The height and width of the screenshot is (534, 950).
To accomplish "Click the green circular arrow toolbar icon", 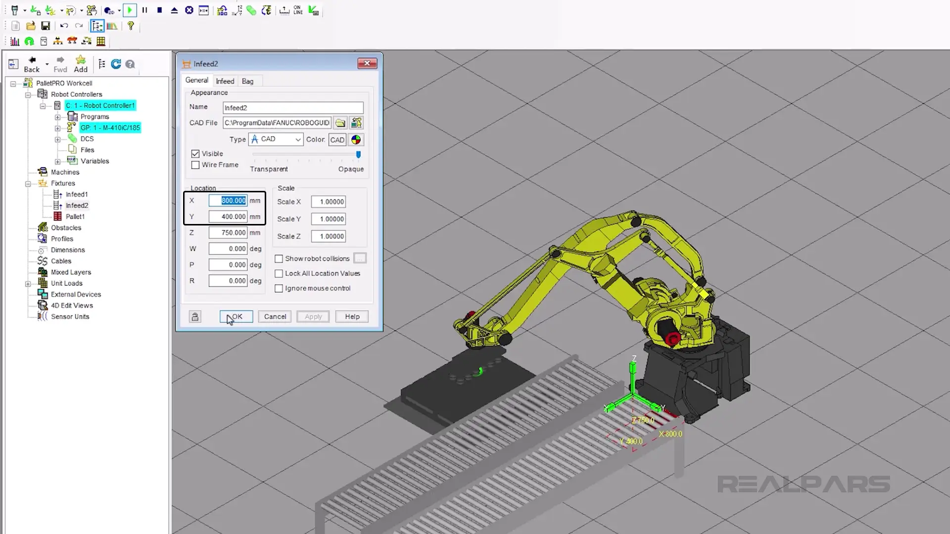I will (x=29, y=42).
